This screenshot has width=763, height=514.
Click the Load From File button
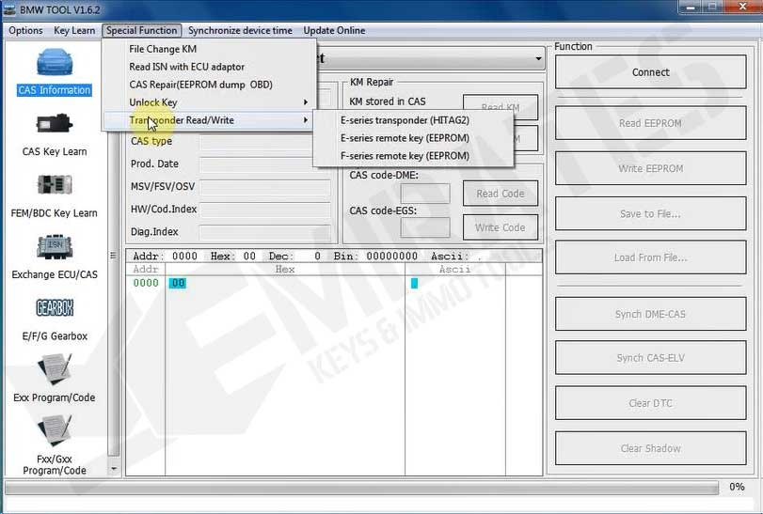[651, 257]
